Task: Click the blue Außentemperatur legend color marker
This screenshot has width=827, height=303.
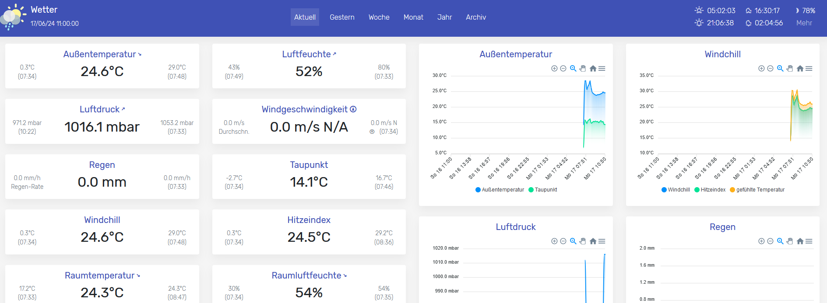Action: click(x=478, y=190)
